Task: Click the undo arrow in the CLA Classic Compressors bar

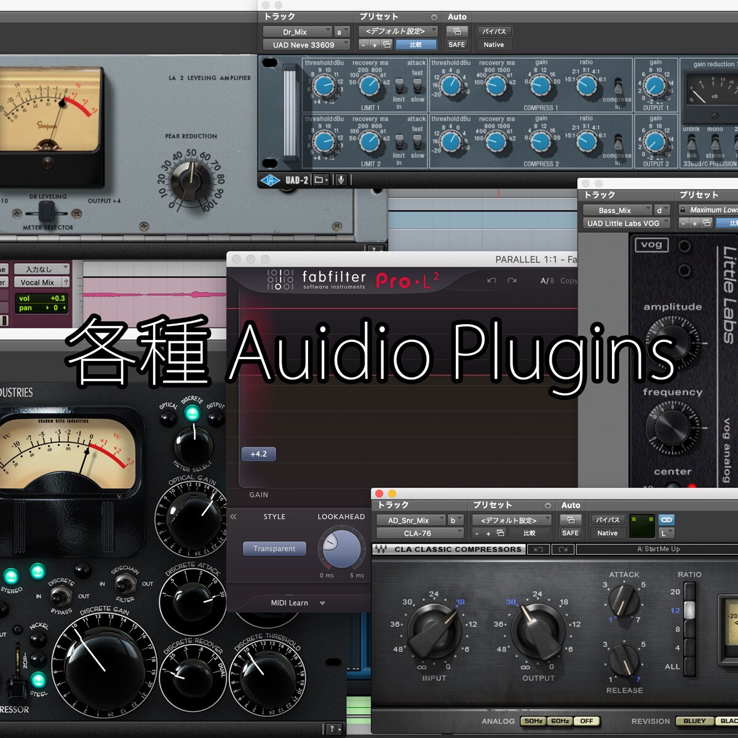Action: (539, 549)
